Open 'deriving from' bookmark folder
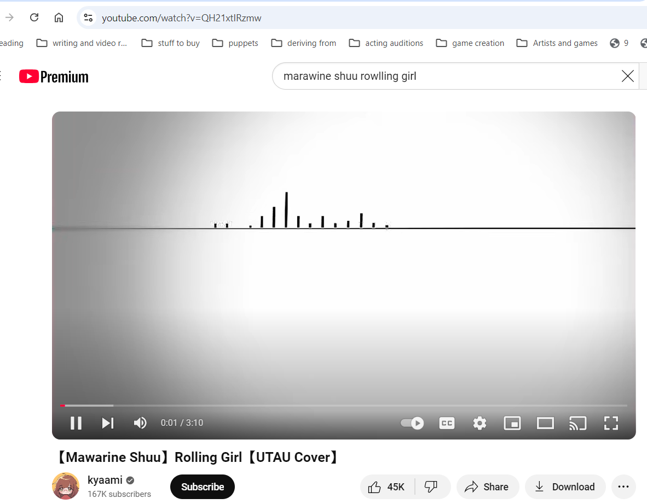The image size is (647, 504). point(303,43)
